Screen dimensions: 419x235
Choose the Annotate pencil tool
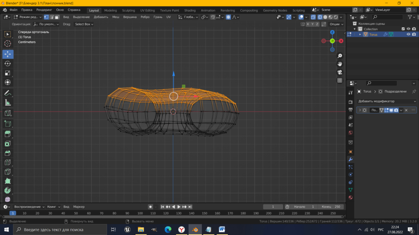(x=8, y=93)
